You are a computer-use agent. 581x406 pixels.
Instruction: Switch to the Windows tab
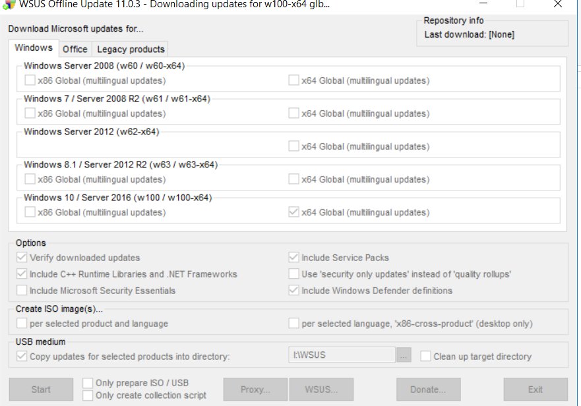pos(34,48)
